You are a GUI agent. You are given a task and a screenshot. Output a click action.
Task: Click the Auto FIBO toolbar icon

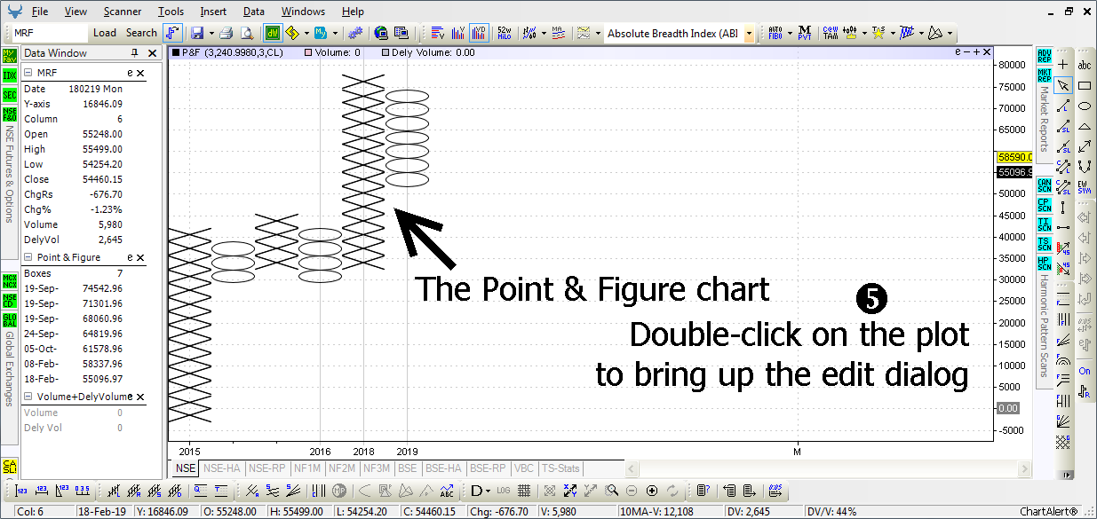click(x=775, y=33)
